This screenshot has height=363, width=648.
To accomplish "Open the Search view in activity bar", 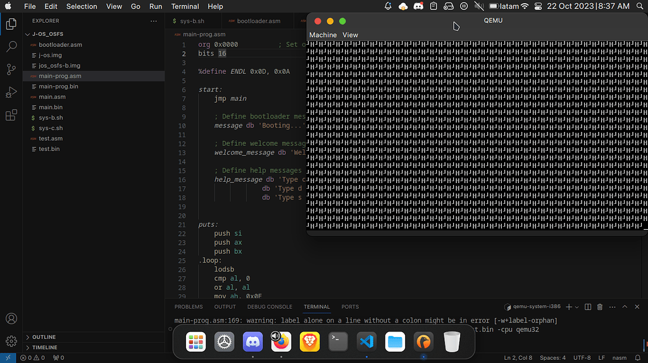I will coord(11,46).
